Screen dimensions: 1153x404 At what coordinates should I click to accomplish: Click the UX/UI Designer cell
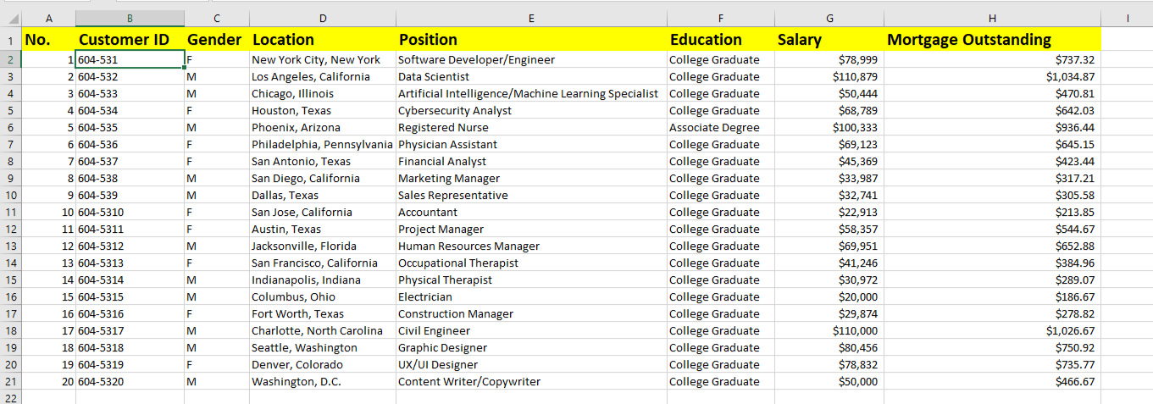(x=438, y=365)
